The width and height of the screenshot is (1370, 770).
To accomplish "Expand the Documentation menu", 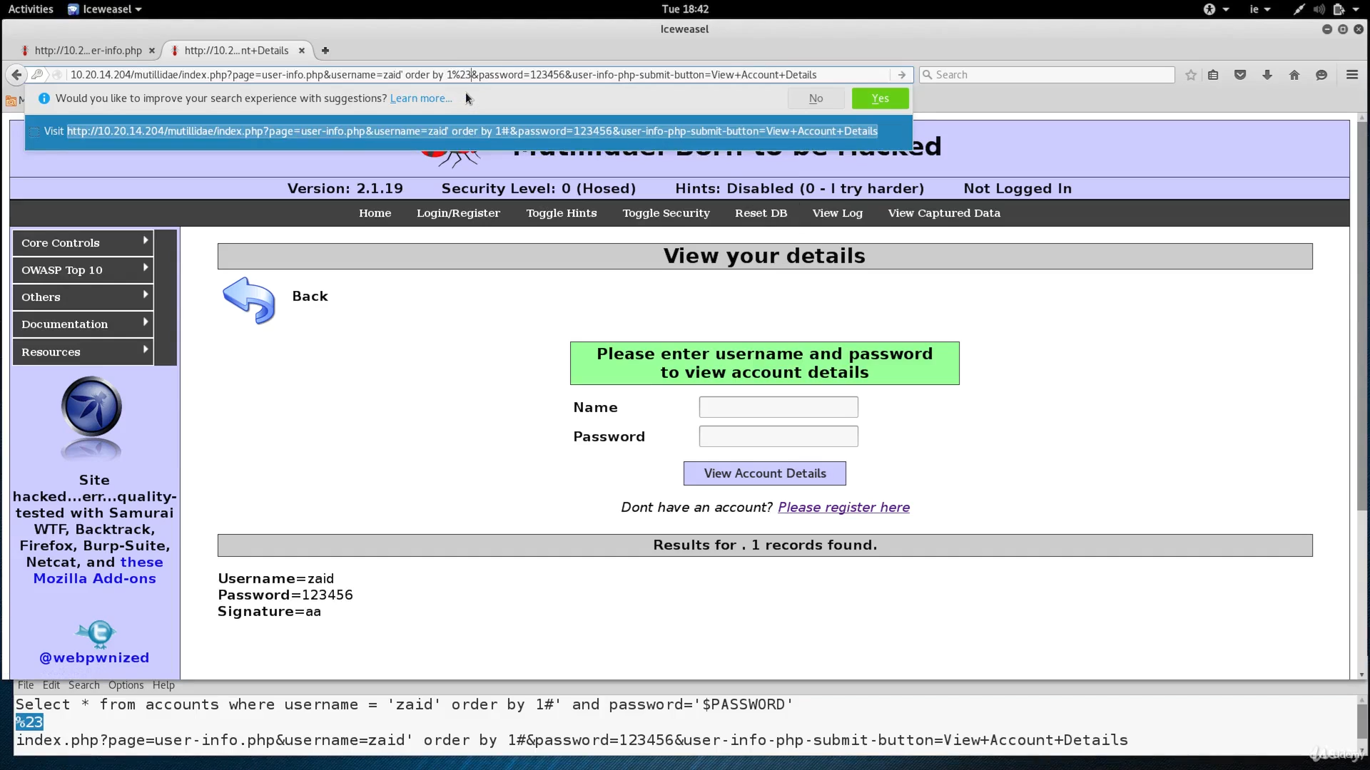I will click(x=83, y=324).
